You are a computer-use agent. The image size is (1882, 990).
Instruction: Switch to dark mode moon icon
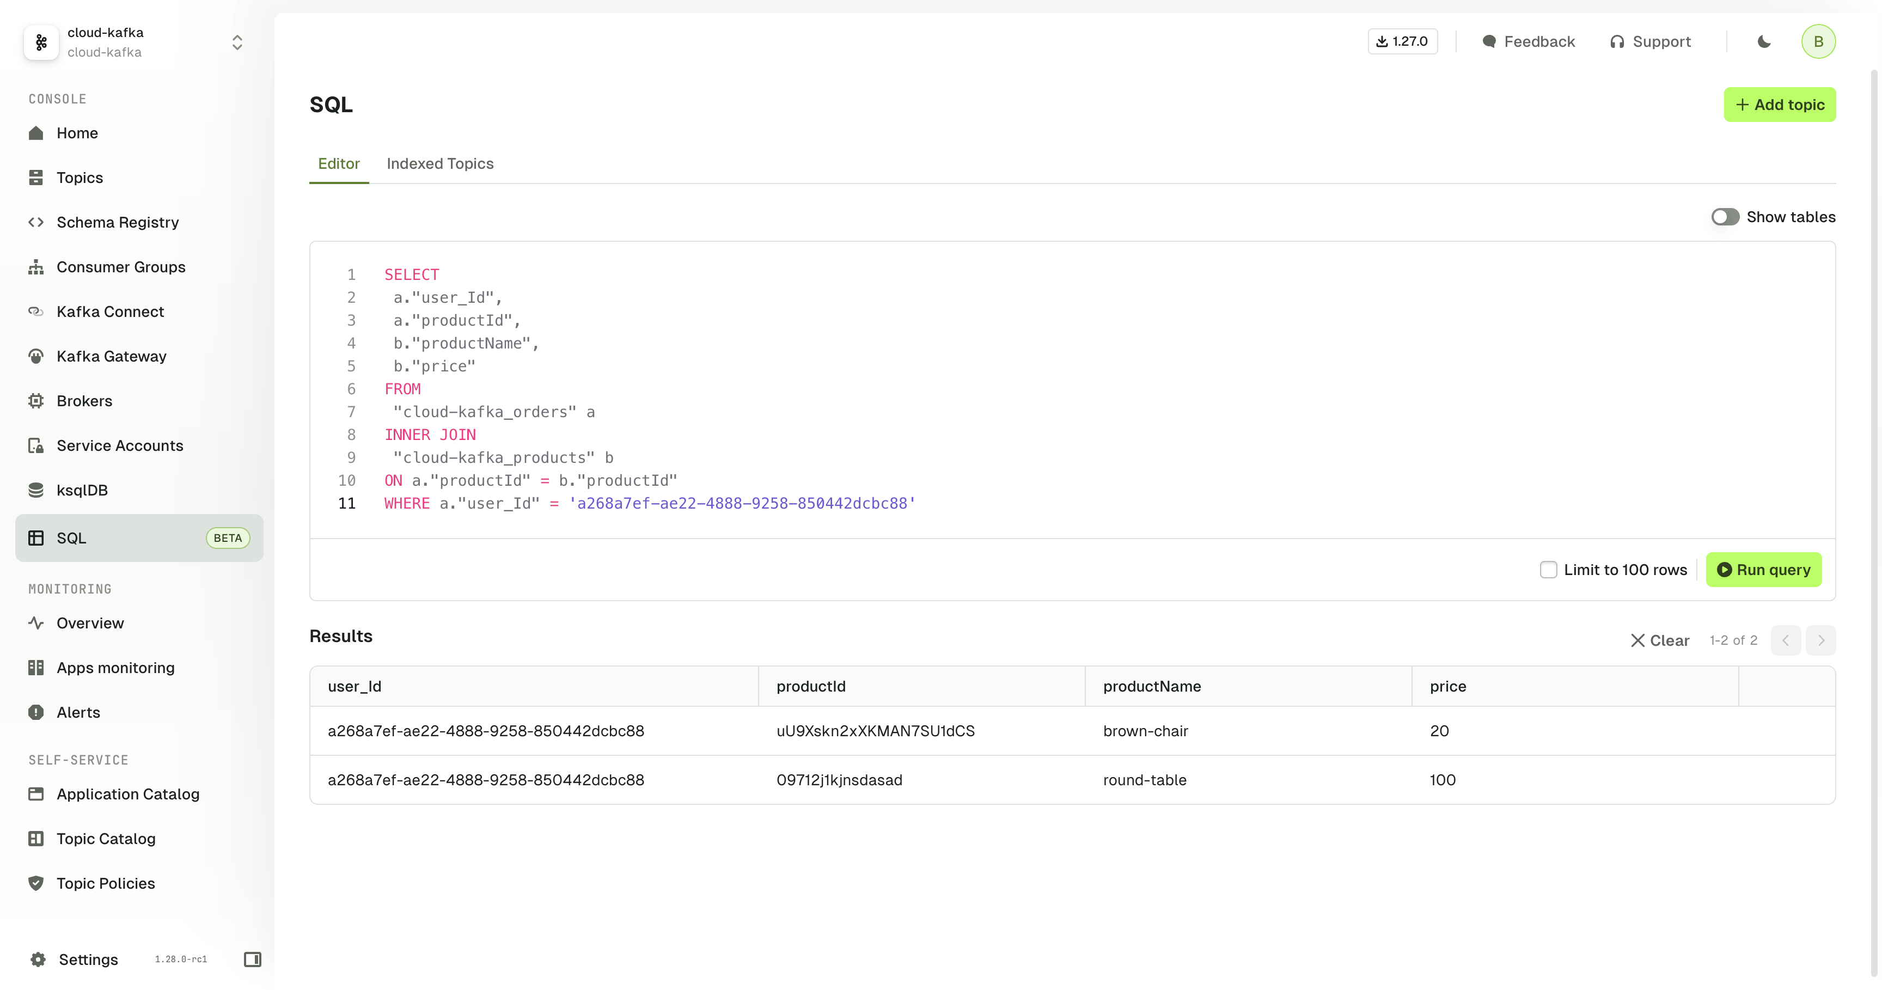[1764, 41]
